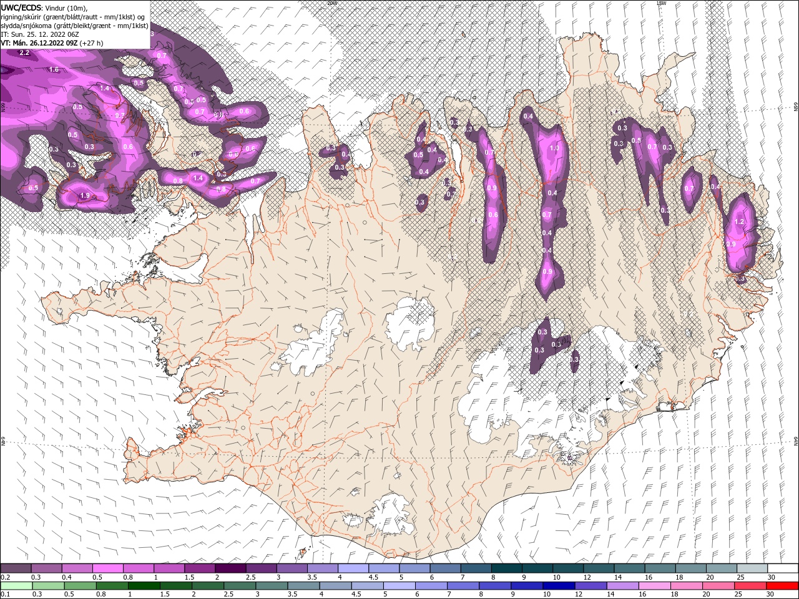799x599 pixels.
Task: Pick bright pink upper swatch starting at 0.5
Action: coord(107,568)
